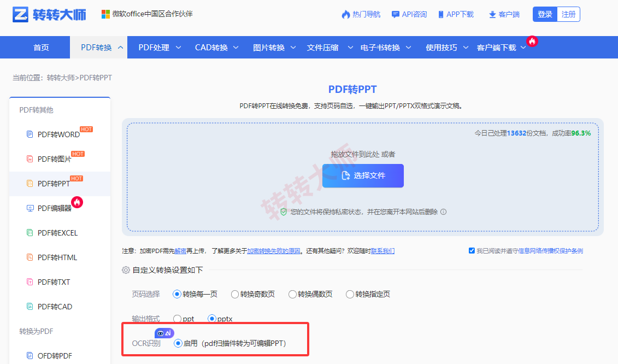The height and width of the screenshot is (364, 618).
Task: Click the red flame badge on PDF编辑器
Action: coord(77,202)
